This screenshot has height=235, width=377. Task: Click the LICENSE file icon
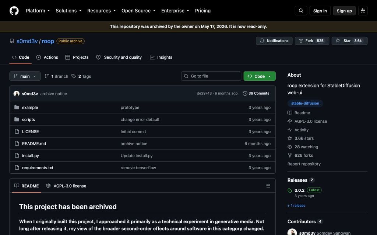tap(17, 131)
